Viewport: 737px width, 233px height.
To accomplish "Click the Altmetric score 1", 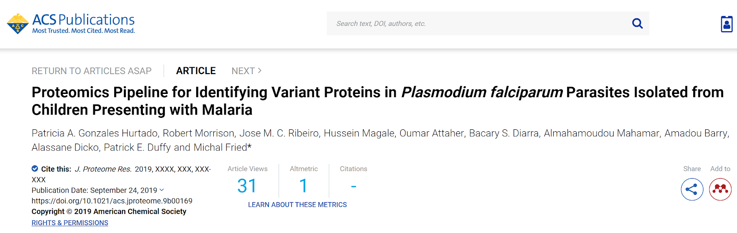I will [x=303, y=186].
